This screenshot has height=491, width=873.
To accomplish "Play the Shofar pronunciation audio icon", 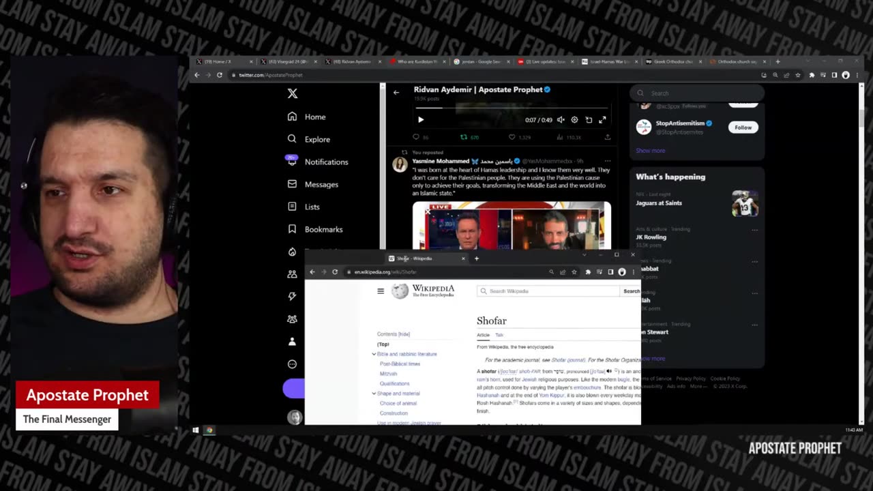I will 609,372.
